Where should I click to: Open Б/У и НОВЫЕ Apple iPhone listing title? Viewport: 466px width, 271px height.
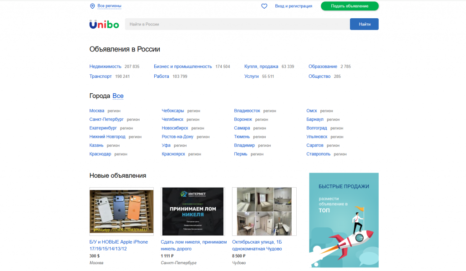tap(119, 245)
